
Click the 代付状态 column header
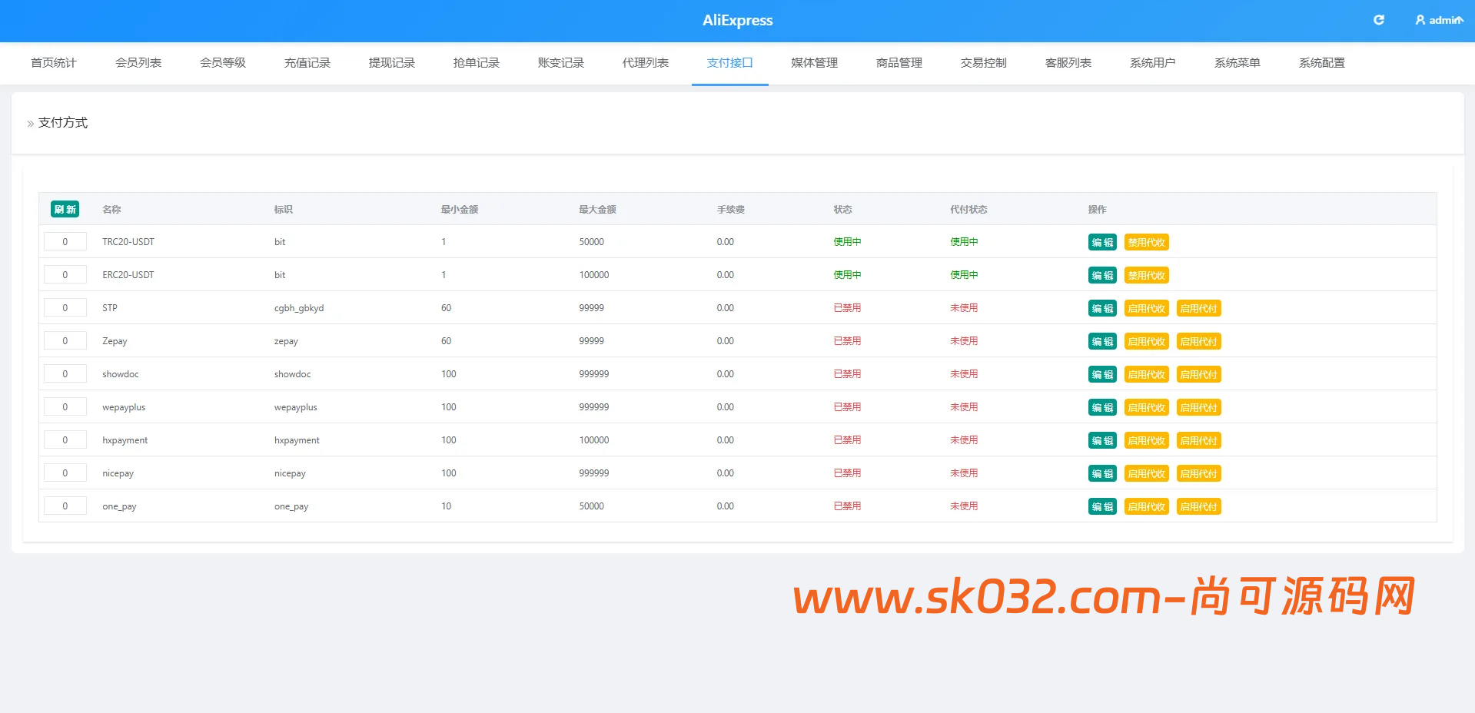[968, 209]
